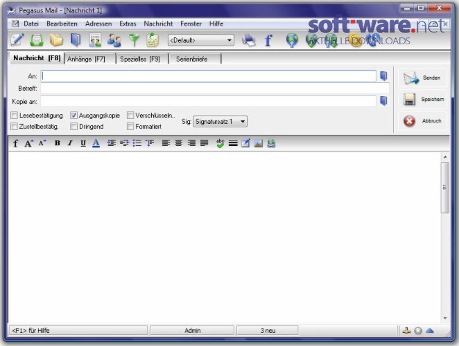Align text to the left

166,143
